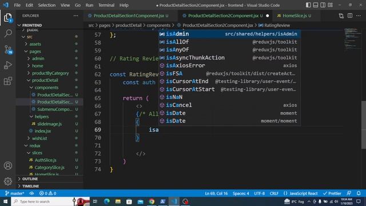Click the synchronize changes cloud icon
This screenshot has height=206, width=366.
[x=31, y=193]
